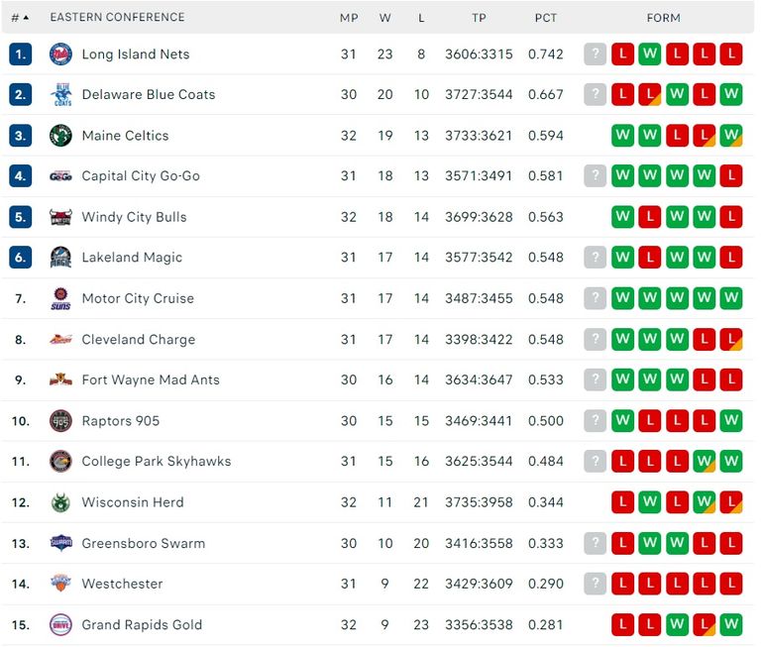Image resolution: width=761 pixels, height=647 pixels.
Task: Click the rank 1 position badge
Action: coord(21,54)
